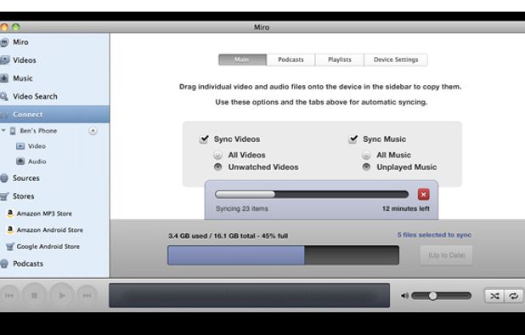Toggle the Sync Videos checkbox
The width and height of the screenshot is (525, 335).
pyautogui.click(x=204, y=139)
